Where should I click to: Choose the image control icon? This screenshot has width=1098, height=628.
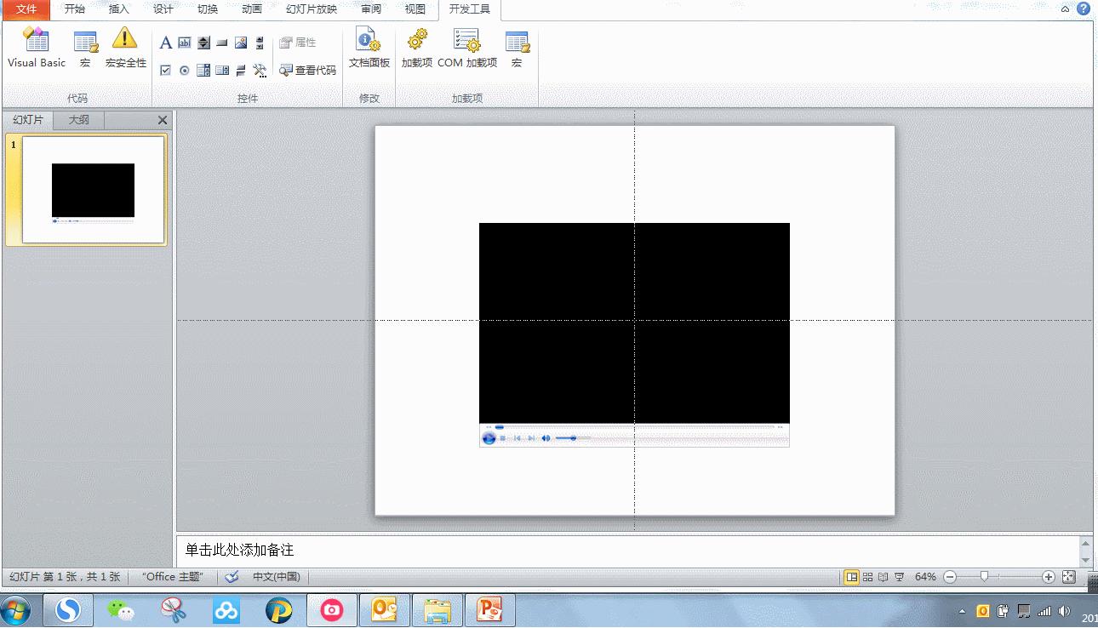241,43
